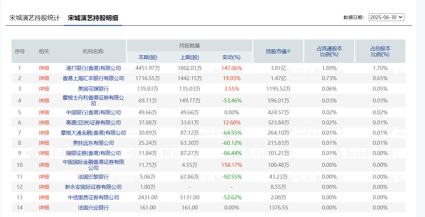Select the -53.46% change value
425x217 pixels.
[x=232, y=100]
